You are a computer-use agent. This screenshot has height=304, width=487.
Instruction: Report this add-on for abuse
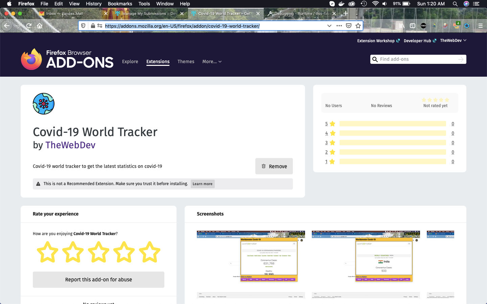coord(98,280)
